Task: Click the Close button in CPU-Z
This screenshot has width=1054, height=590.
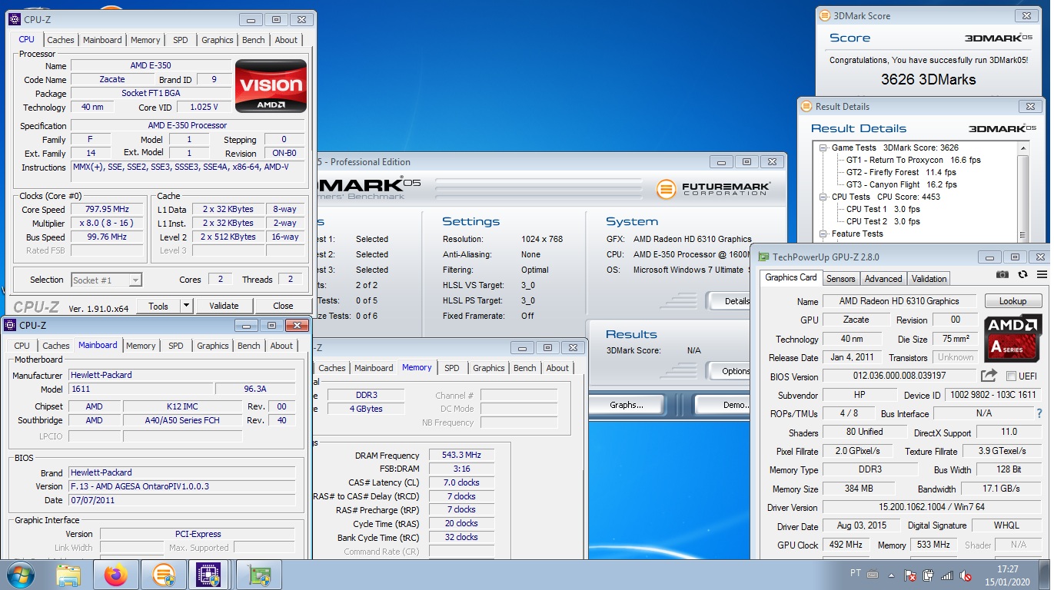Action: pos(283,306)
